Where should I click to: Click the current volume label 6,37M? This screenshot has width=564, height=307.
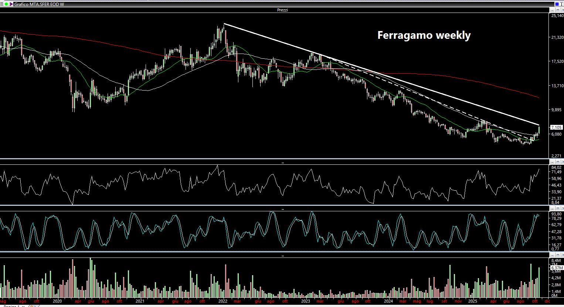(x=557, y=268)
